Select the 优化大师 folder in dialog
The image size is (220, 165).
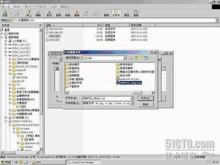coord(123,76)
